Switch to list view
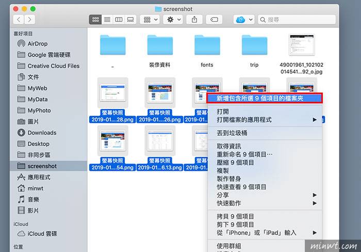 point(107,20)
